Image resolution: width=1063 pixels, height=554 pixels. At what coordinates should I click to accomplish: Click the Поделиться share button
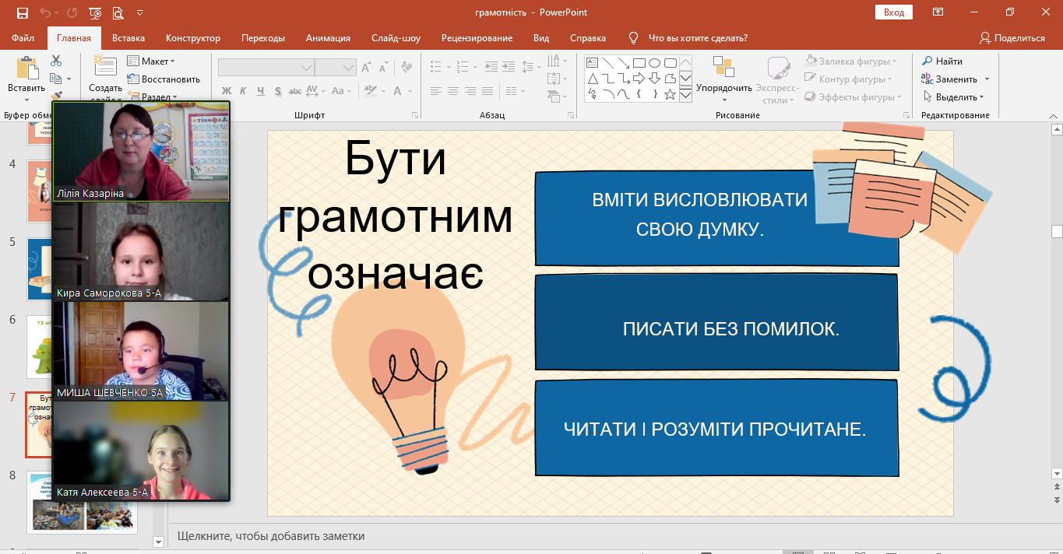coord(1012,38)
